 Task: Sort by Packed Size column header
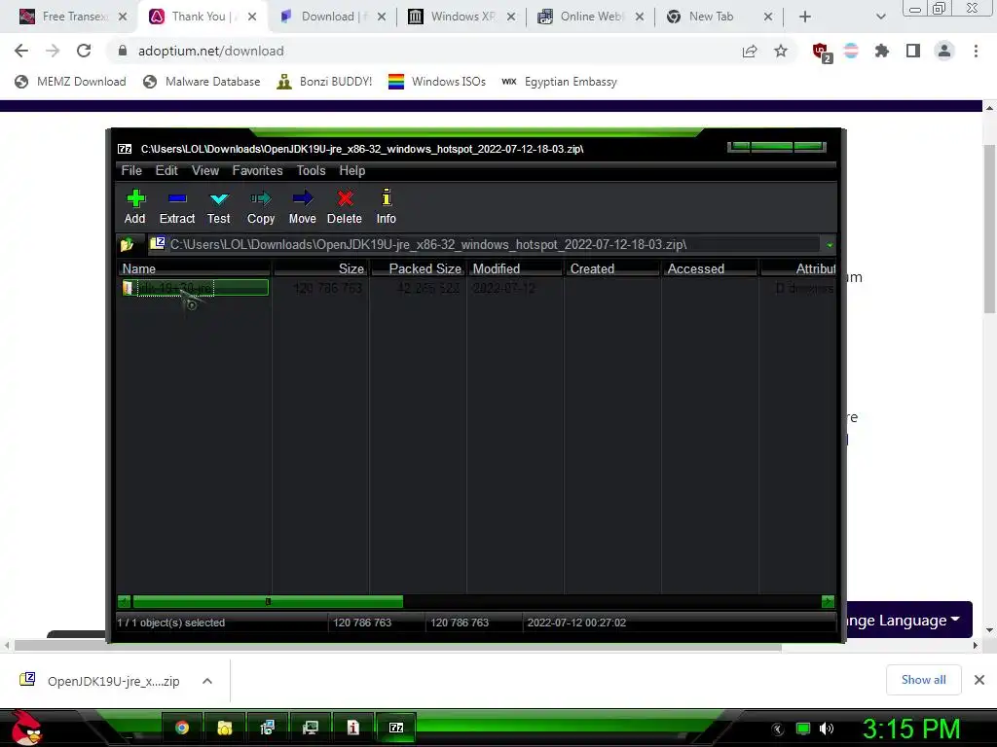tap(419, 268)
